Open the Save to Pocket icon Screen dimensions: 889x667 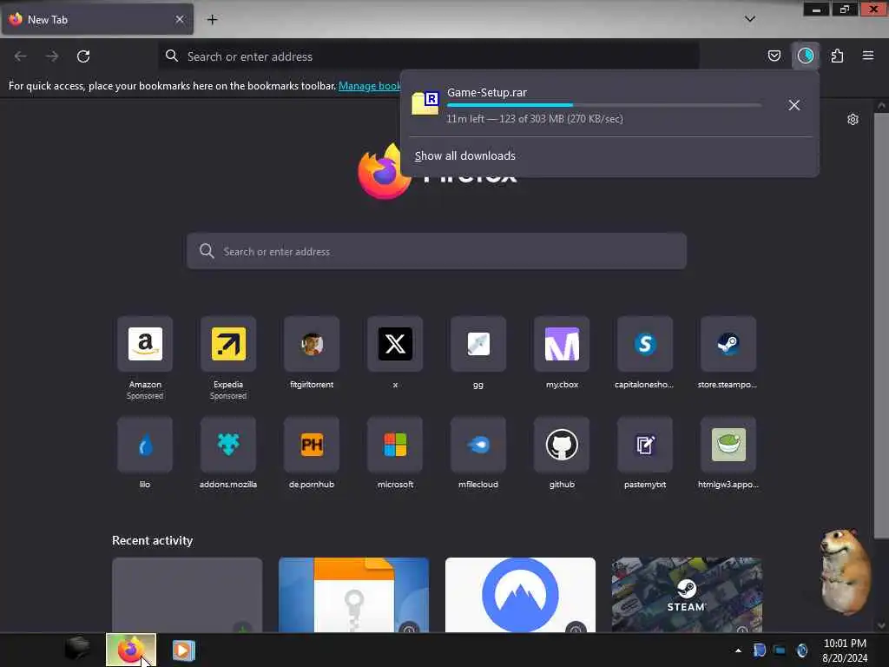coord(774,56)
